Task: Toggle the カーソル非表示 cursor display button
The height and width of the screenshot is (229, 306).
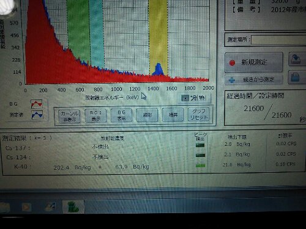Action: coord(69,116)
